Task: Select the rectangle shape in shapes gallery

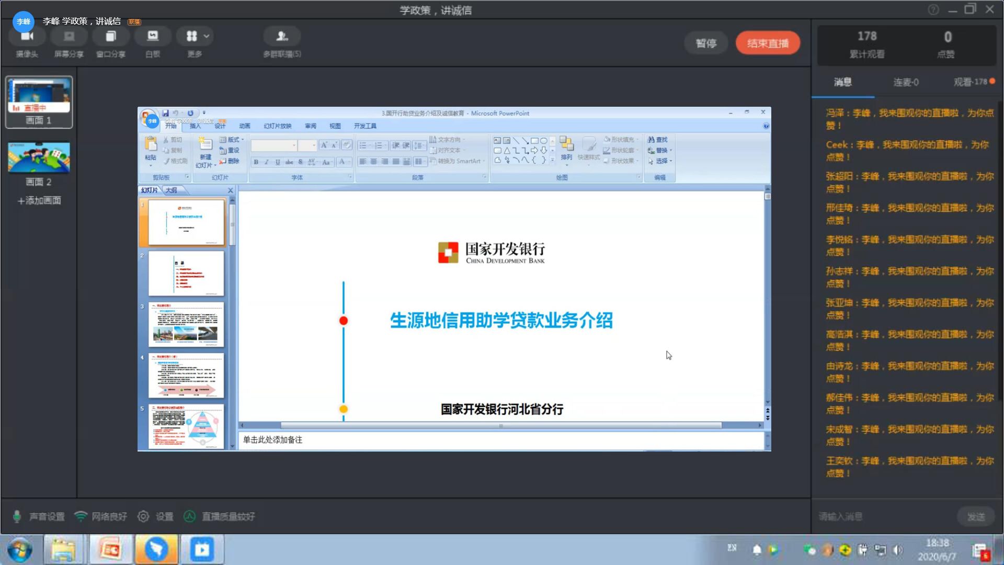Action: [x=534, y=141]
